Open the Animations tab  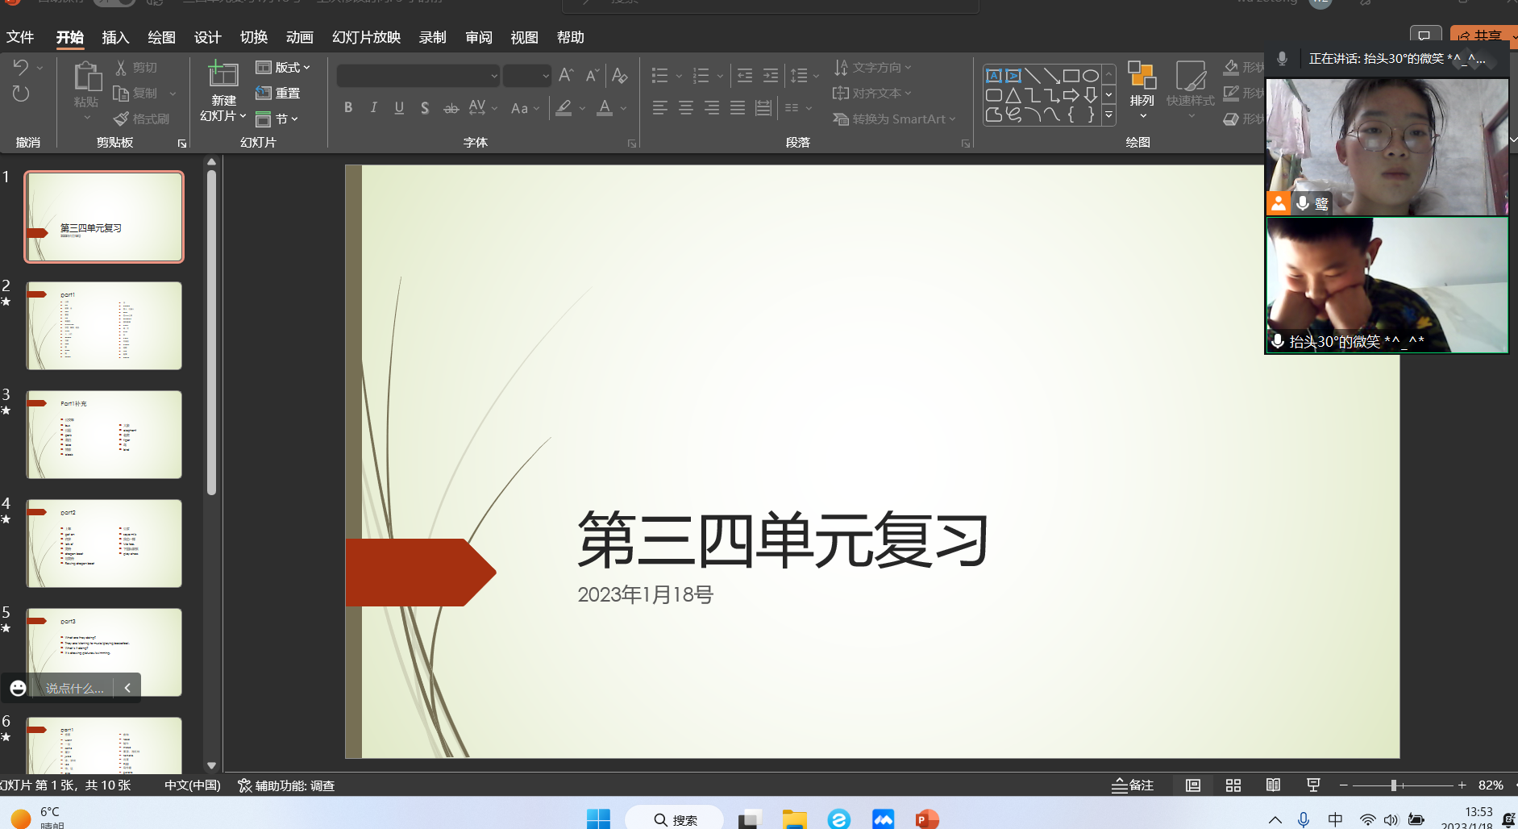[x=299, y=37]
